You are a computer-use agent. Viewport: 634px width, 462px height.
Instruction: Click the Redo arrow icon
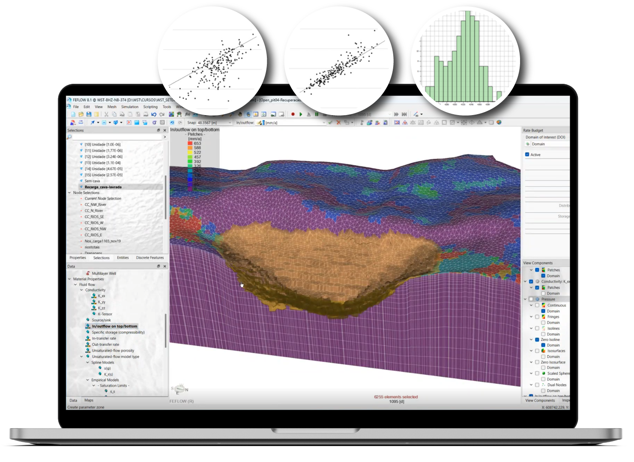point(161,114)
